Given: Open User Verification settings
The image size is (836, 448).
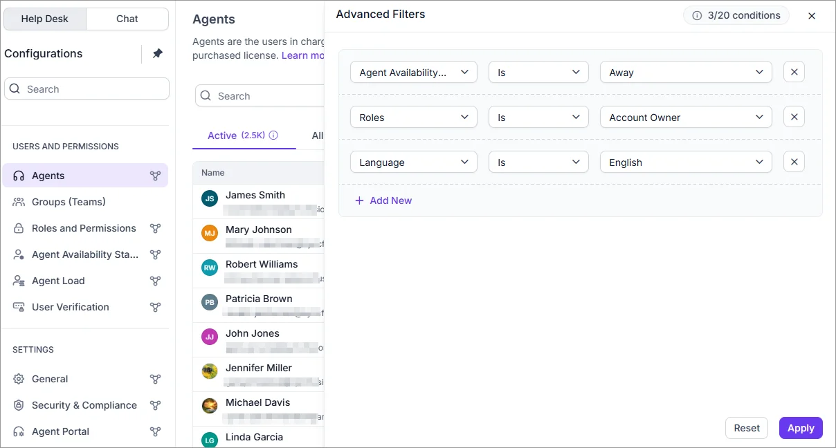Looking at the screenshot, I should pyautogui.click(x=71, y=306).
